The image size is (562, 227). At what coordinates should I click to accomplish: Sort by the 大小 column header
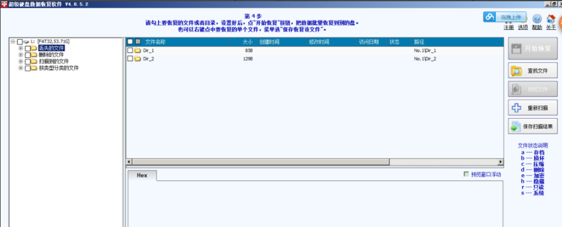pyautogui.click(x=248, y=42)
